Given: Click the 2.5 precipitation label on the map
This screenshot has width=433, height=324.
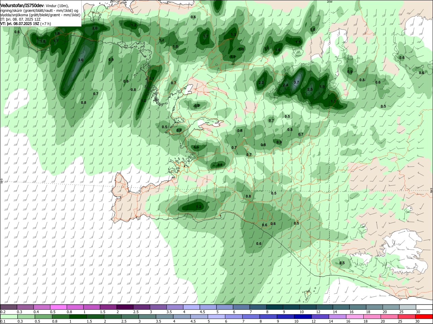Looking at the screenshot, I should point(310,89).
